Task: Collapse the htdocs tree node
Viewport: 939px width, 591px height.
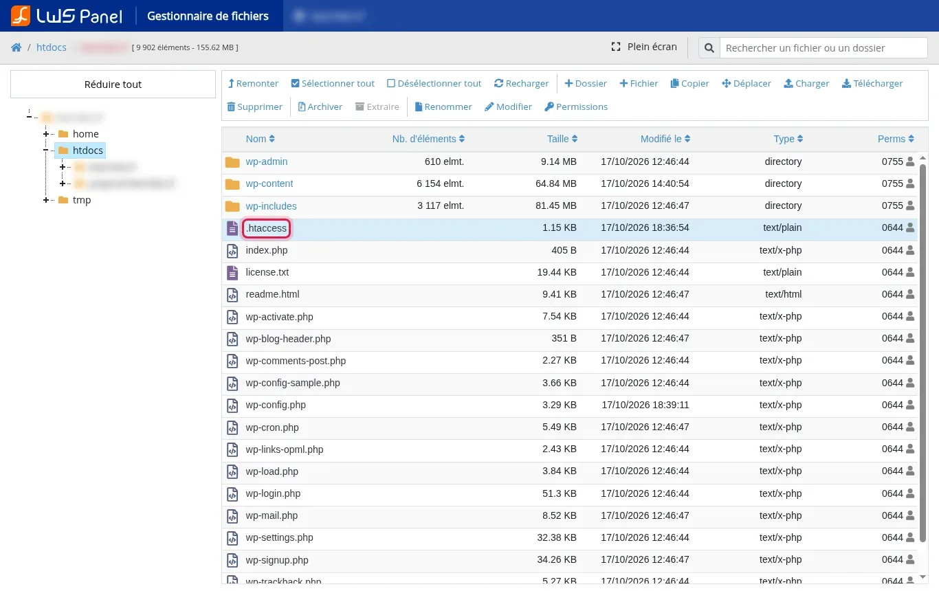Action: (46, 150)
